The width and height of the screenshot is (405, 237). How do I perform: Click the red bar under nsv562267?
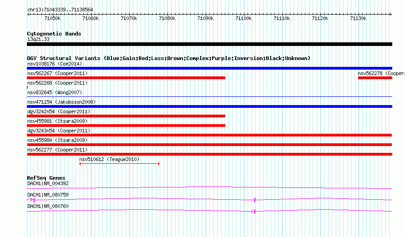[126, 78]
